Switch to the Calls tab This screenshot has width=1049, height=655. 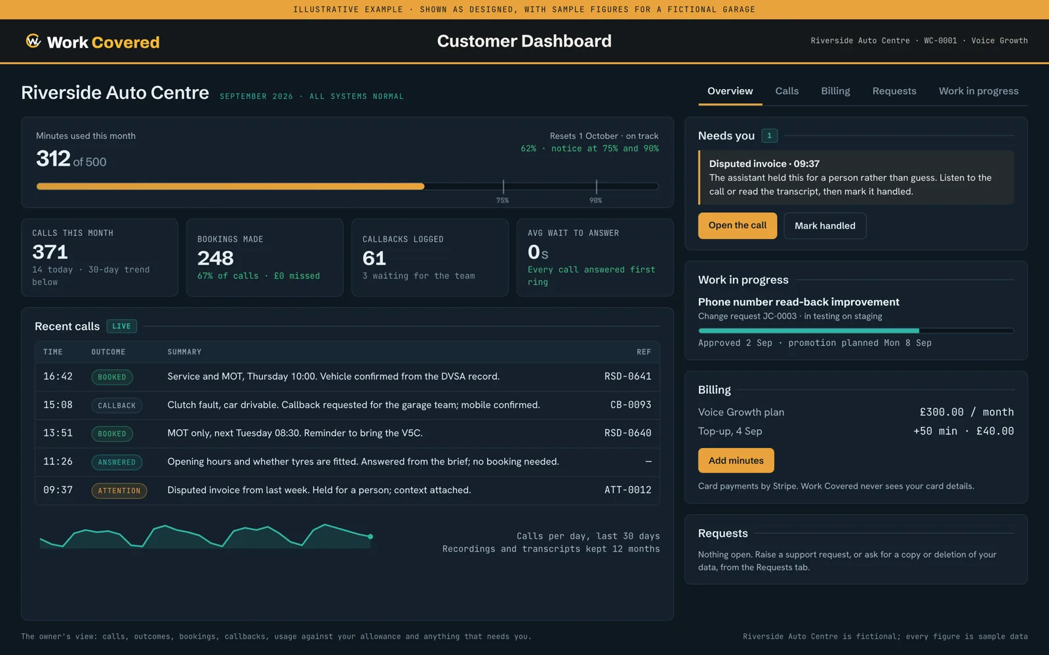[787, 91]
